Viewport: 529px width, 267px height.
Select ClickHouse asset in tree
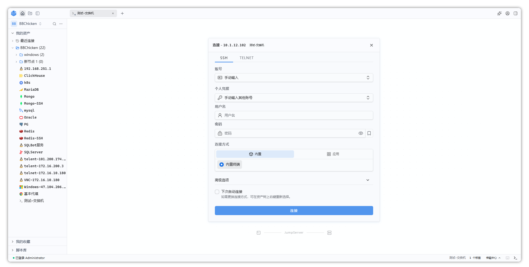tap(34, 76)
